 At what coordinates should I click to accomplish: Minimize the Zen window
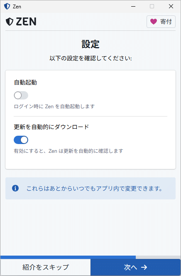pos(133,6)
